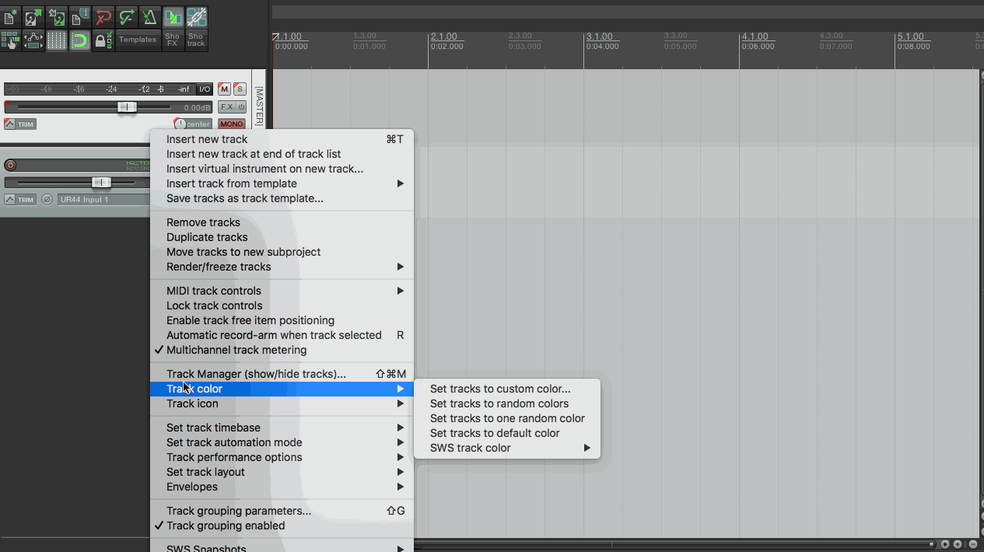The image size is (984, 552).
Task: Open Project Settings from the toolbar
Action: coord(80,16)
